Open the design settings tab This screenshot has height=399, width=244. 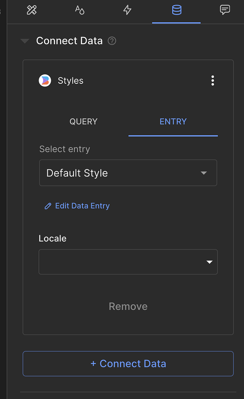(32, 10)
